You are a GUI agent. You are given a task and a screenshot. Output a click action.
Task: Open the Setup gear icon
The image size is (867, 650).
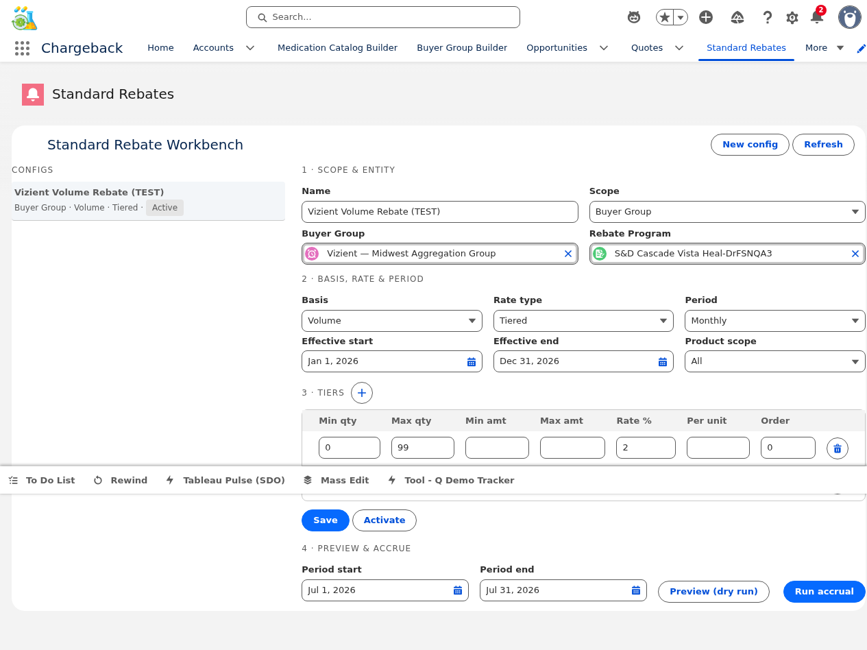(792, 18)
